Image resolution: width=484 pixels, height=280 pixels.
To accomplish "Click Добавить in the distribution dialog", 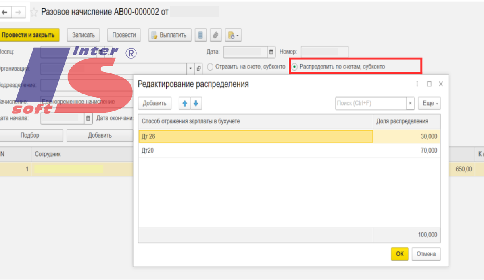I will [x=155, y=103].
